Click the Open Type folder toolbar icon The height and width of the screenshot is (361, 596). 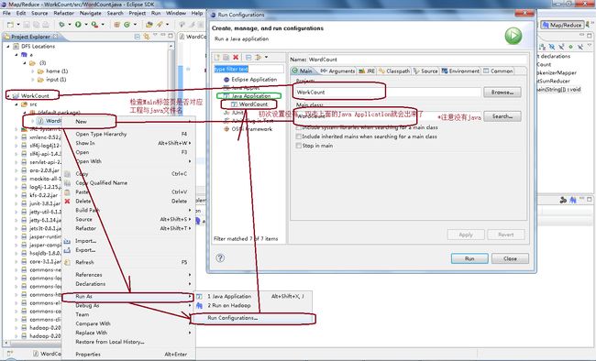(149, 25)
